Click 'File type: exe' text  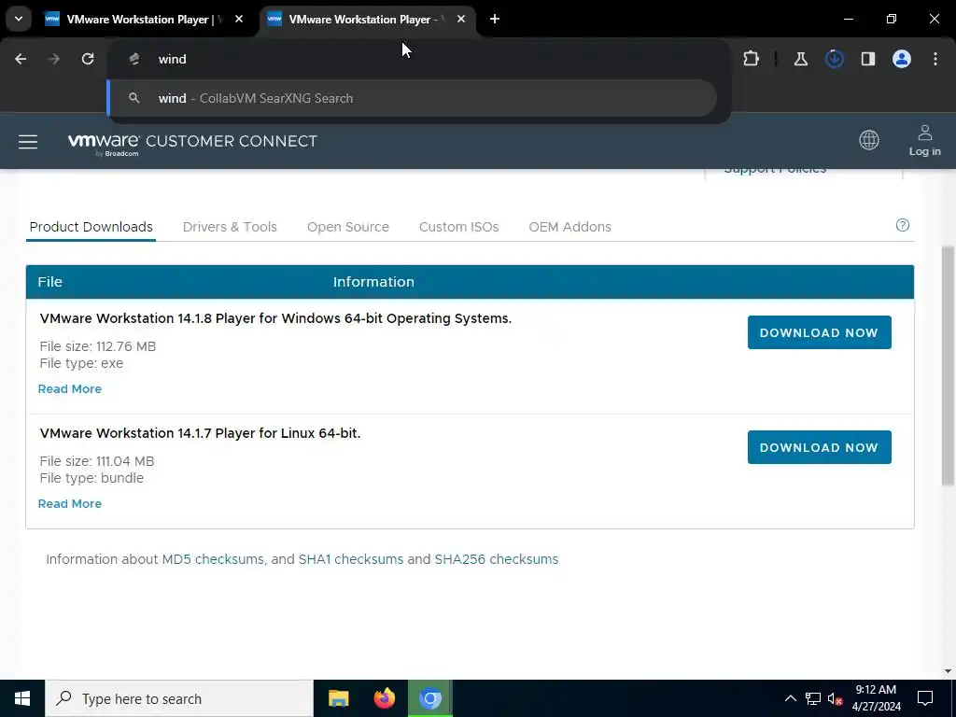pyautogui.click(x=81, y=363)
